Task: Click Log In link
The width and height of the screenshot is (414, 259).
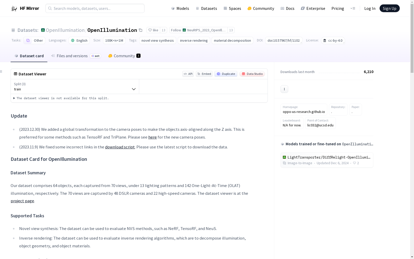Action: click(370, 8)
